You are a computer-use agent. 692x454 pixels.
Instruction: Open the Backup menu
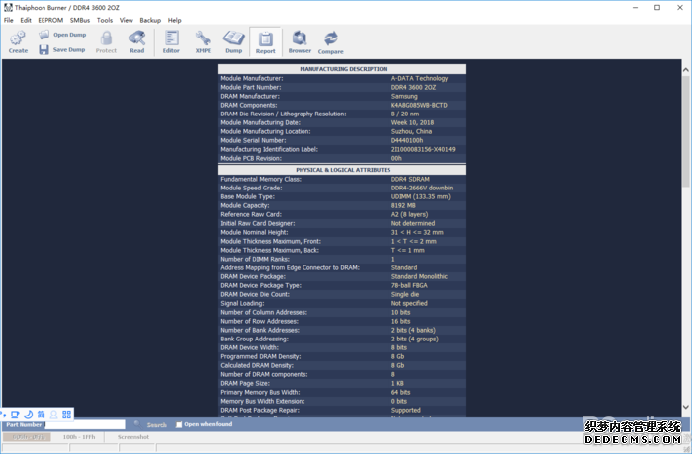(x=150, y=20)
